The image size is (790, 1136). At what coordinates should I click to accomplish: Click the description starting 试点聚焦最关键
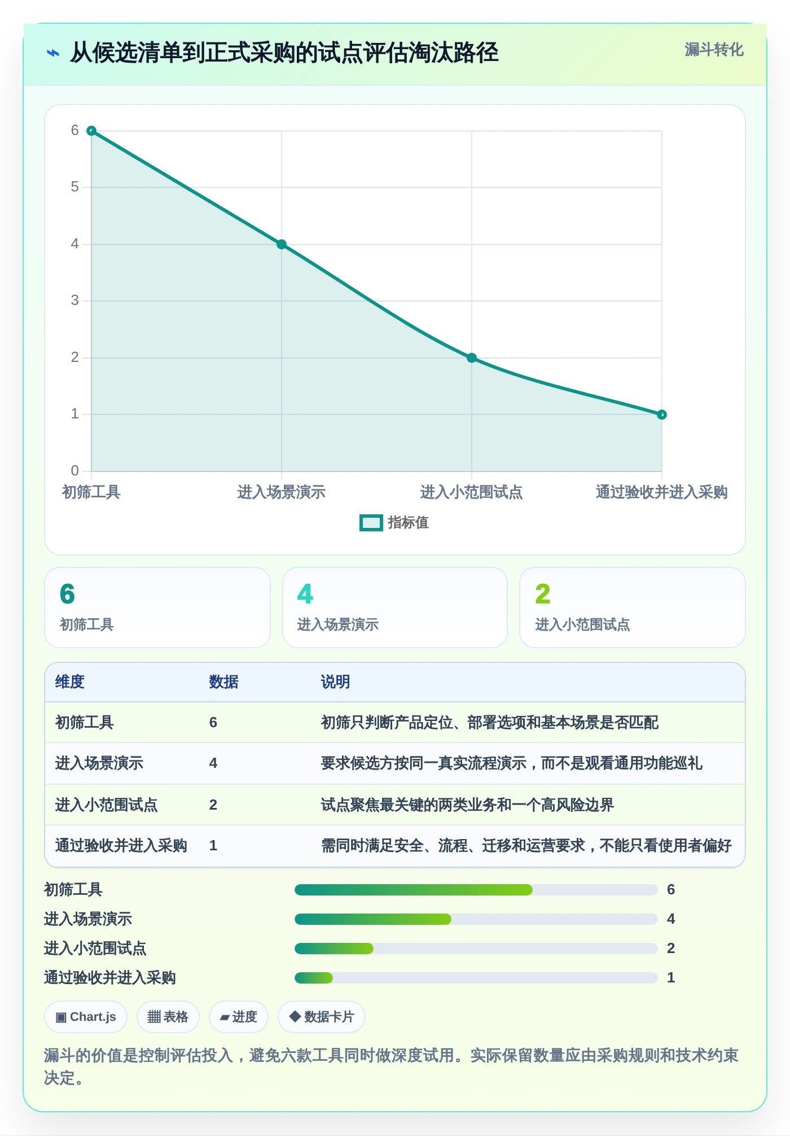click(468, 805)
